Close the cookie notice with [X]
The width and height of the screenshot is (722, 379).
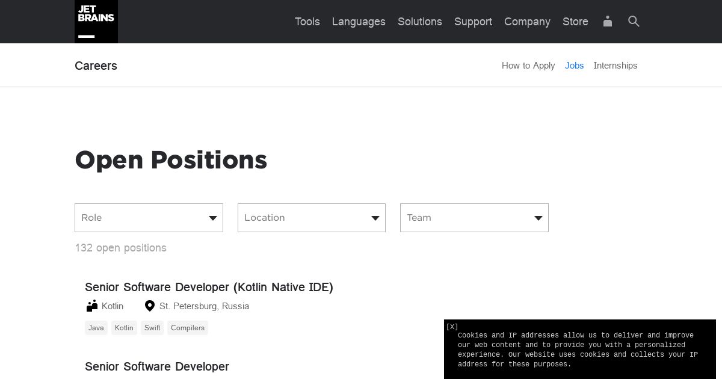[x=452, y=327]
